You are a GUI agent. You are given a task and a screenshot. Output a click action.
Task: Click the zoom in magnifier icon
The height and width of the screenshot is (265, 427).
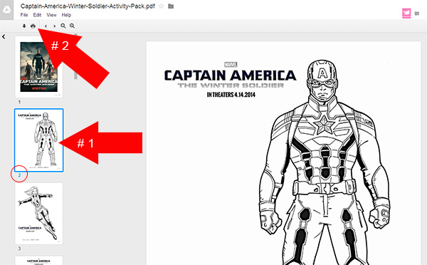(72, 26)
